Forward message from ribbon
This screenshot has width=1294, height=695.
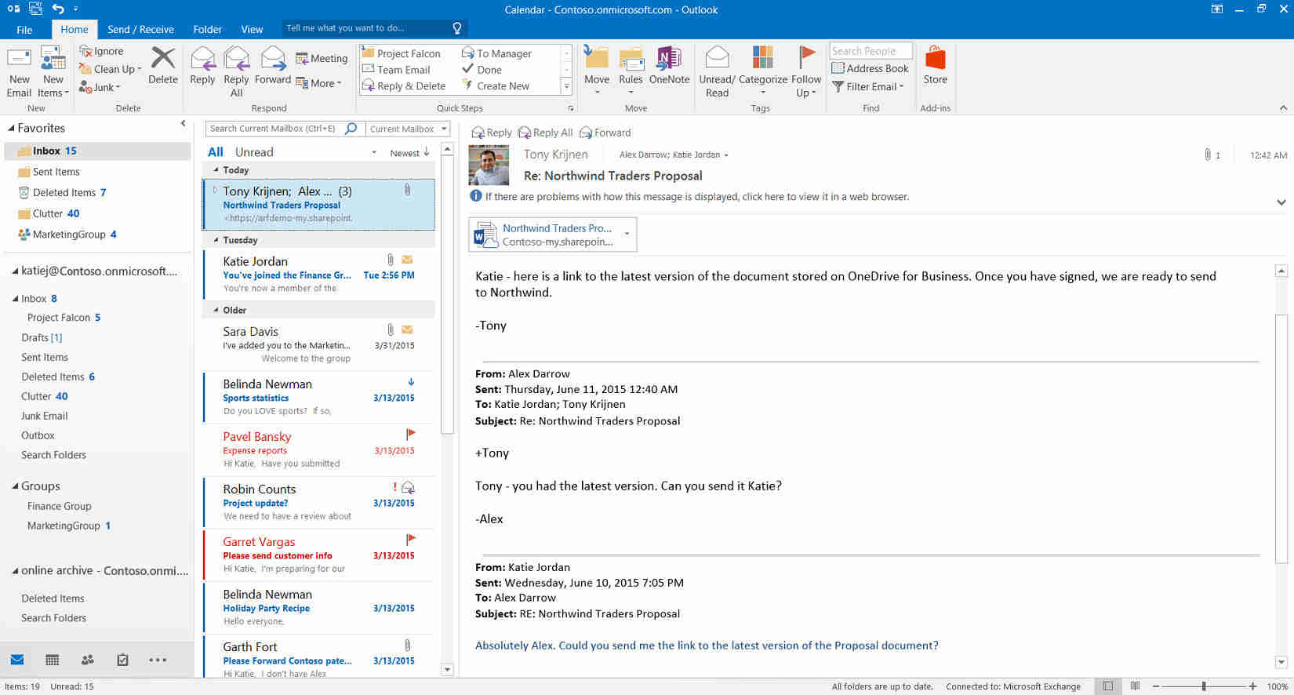pyautogui.click(x=273, y=66)
